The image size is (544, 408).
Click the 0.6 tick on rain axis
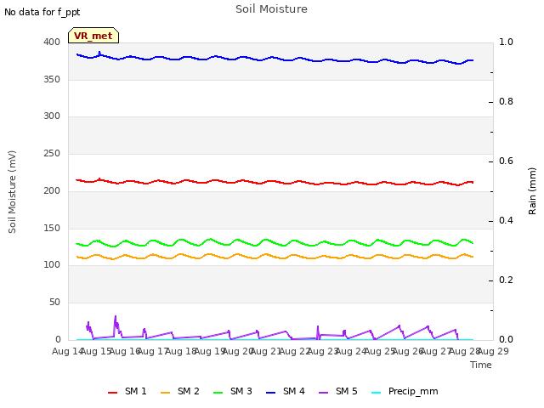point(506,161)
